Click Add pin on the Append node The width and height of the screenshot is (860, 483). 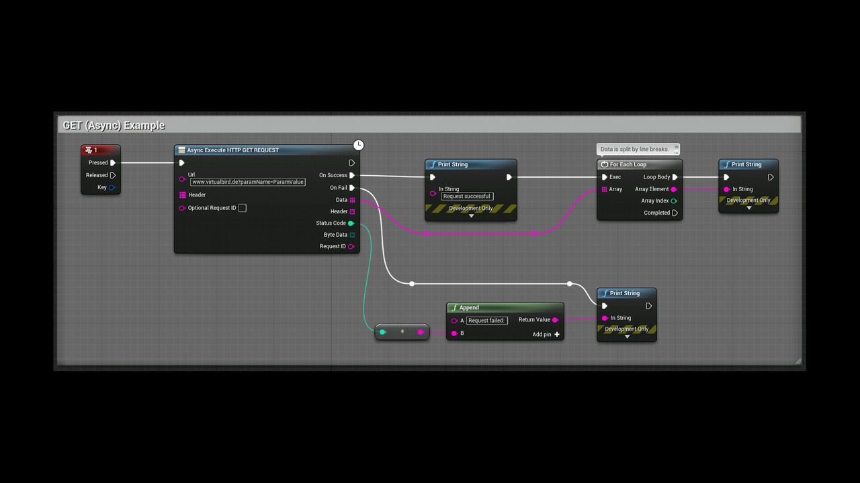click(556, 334)
